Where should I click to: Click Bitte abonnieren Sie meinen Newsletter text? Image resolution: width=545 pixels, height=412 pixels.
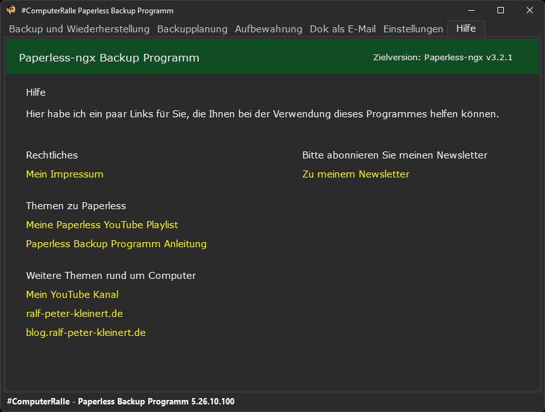pyautogui.click(x=395, y=155)
